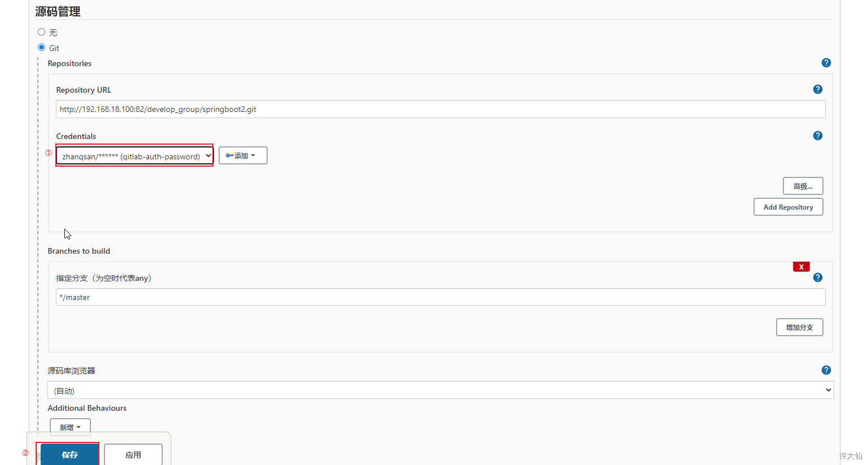Expand the 源码库浏览器 (自动) dropdown

click(x=441, y=390)
